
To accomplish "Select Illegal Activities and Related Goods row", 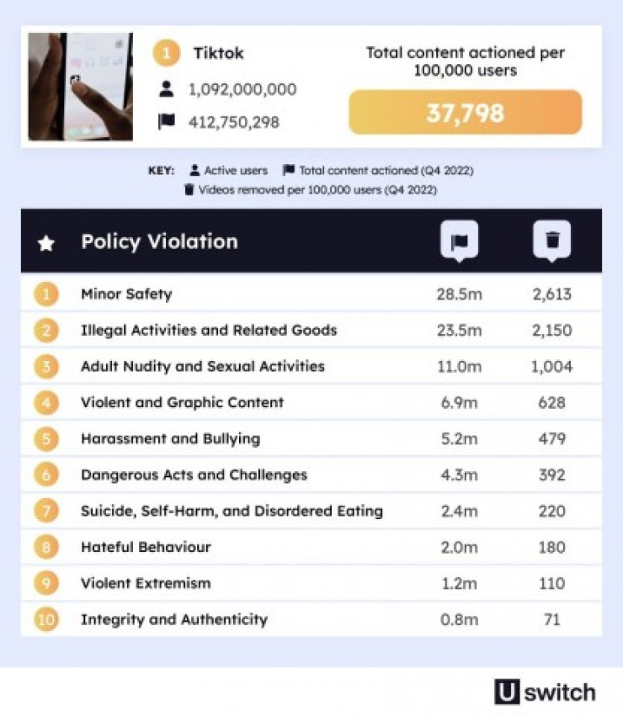I will (x=209, y=331).
